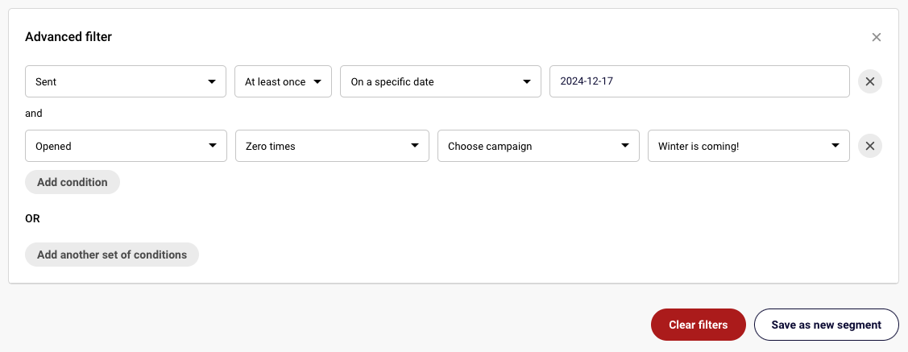Open the 'On a specific date' dropdown
908x352 pixels.
pos(440,81)
